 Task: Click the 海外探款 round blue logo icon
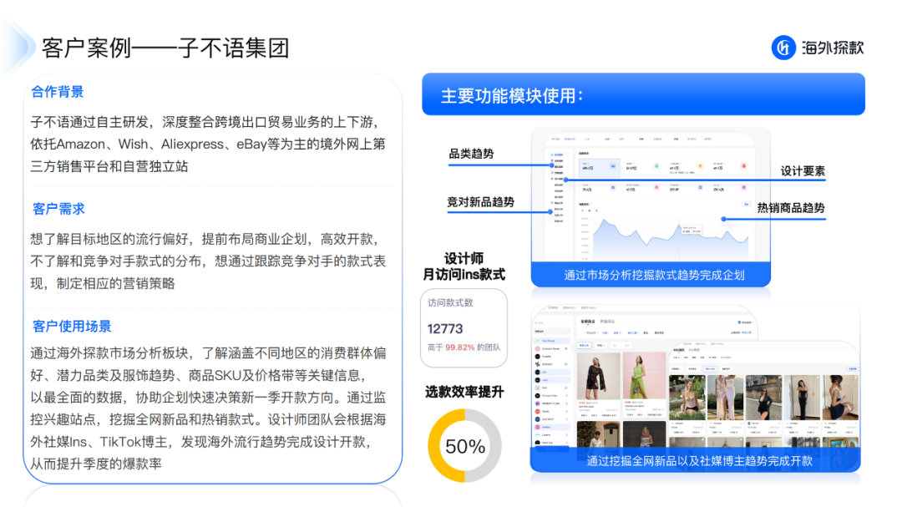coord(783,48)
